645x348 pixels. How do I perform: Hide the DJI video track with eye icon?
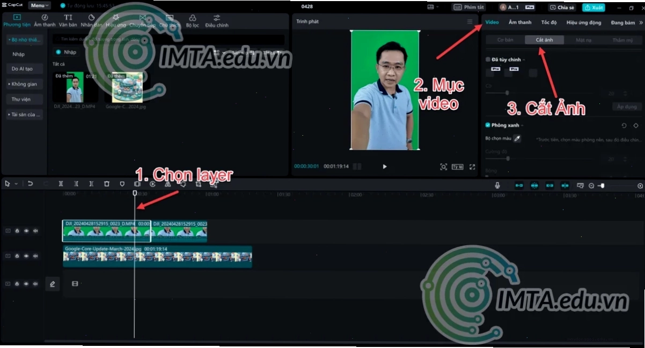click(x=26, y=231)
